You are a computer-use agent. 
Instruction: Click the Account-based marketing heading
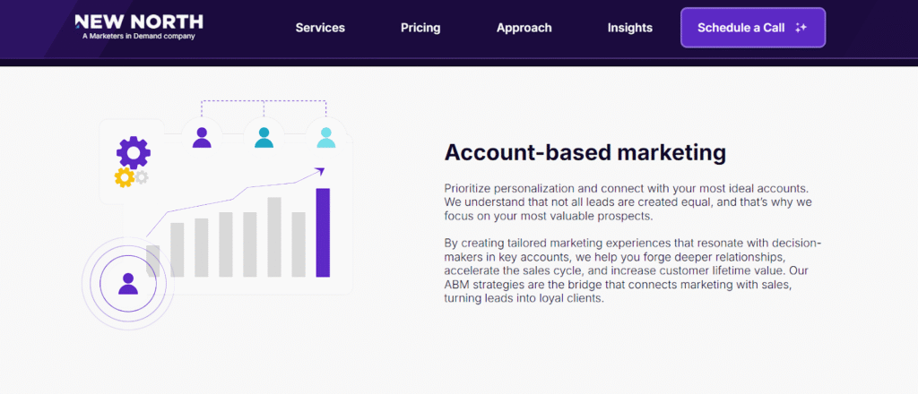tap(585, 152)
